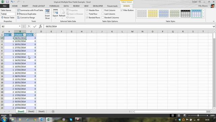This screenshot has height=122, width=216.
Task: Enable First Column checkbox
Action: coord(103,10)
